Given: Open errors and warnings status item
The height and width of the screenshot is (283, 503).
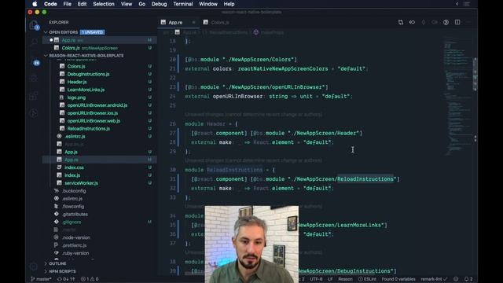Looking at the screenshot, I should (x=90, y=279).
